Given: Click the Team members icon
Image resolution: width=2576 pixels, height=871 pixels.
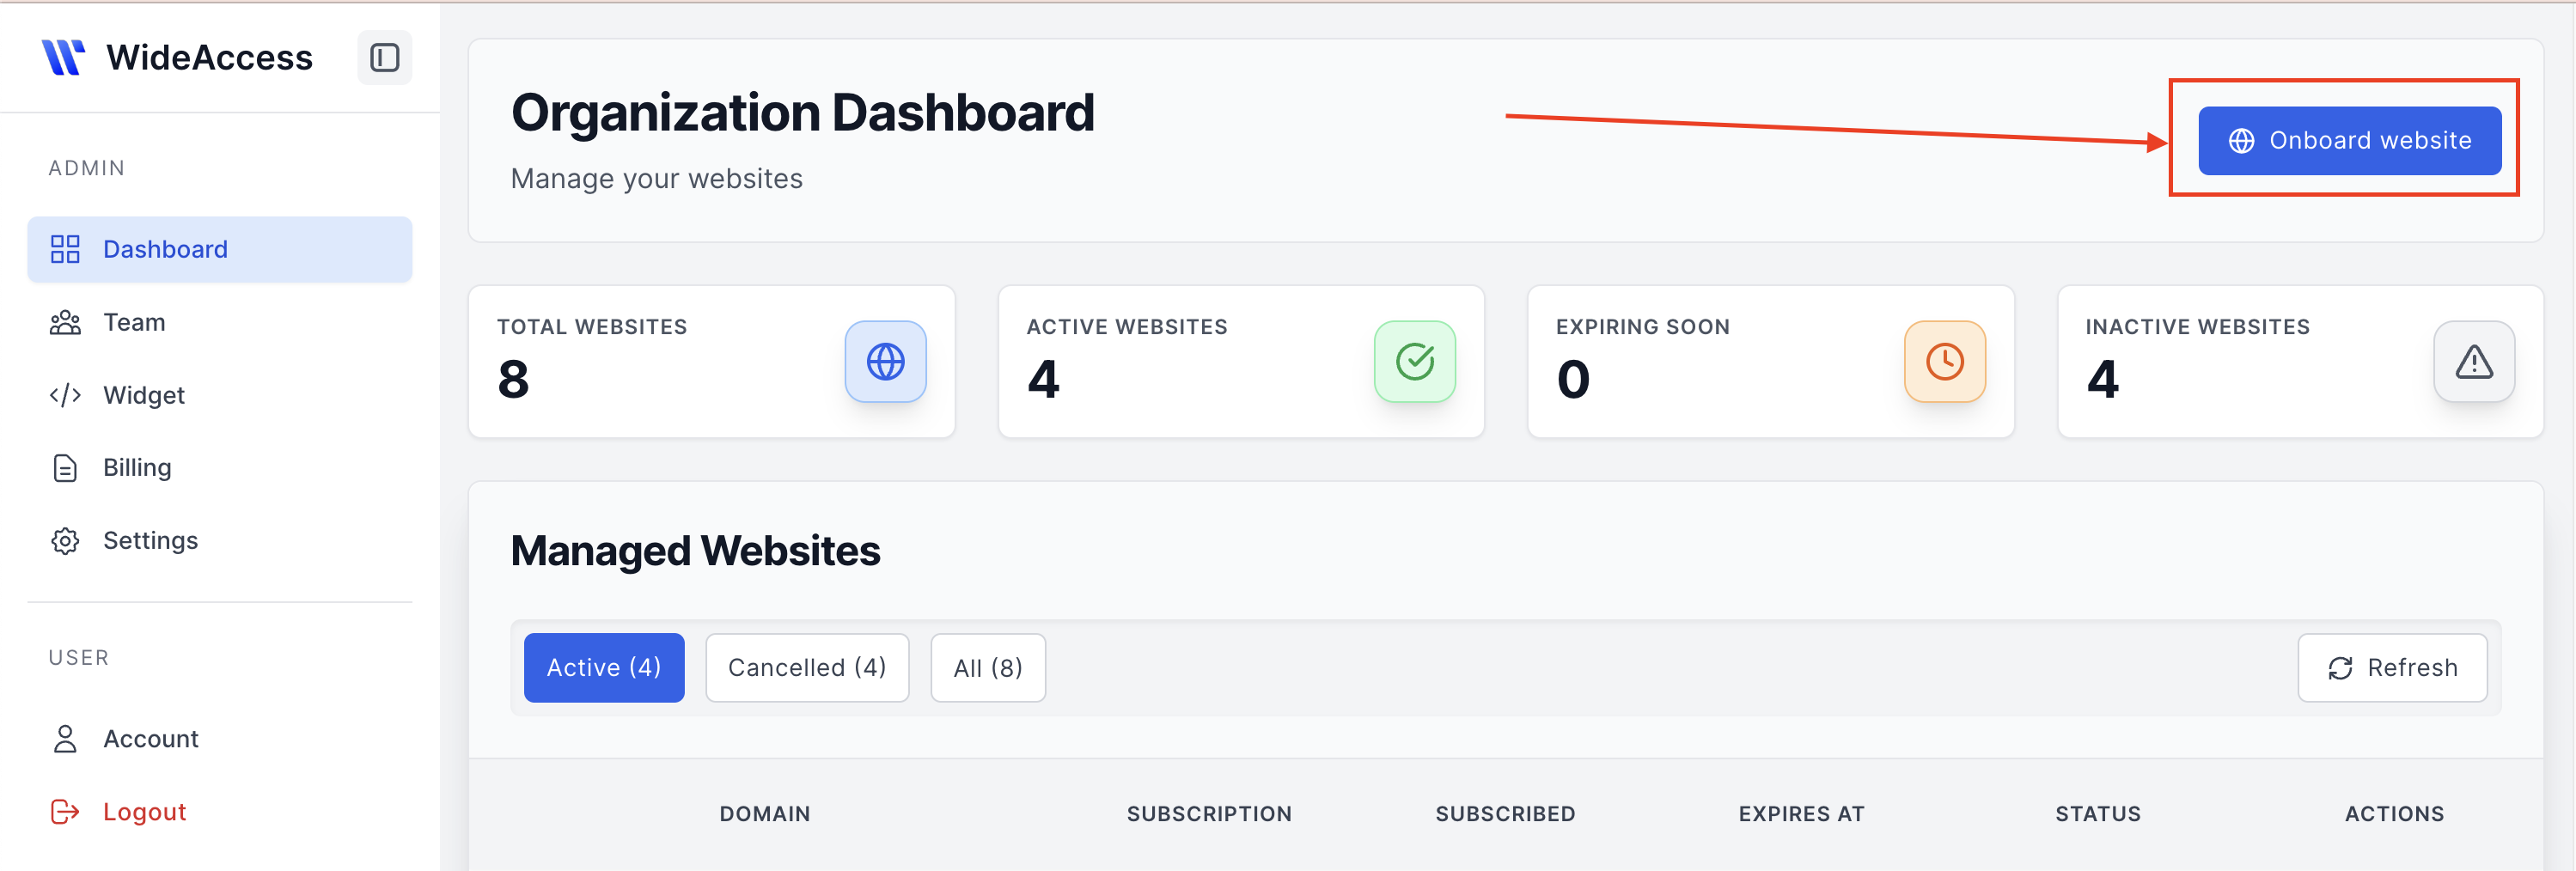Looking at the screenshot, I should (66, 321).
